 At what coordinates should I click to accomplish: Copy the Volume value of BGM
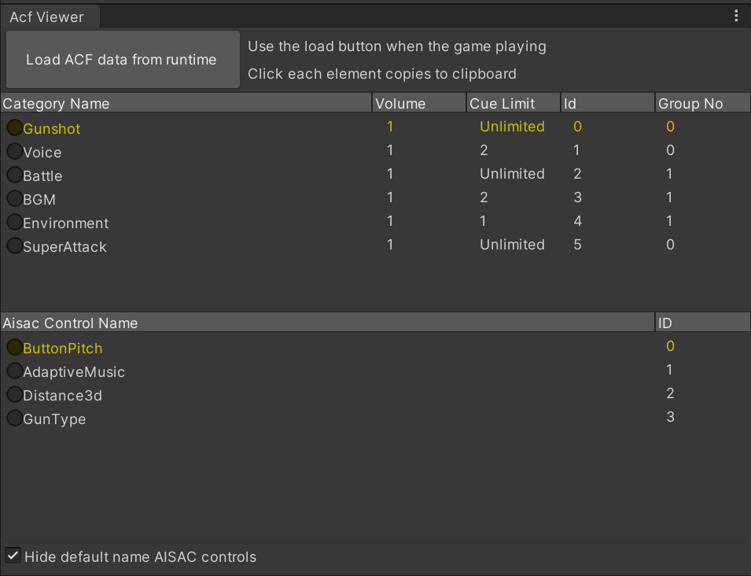tap(389, 199)
